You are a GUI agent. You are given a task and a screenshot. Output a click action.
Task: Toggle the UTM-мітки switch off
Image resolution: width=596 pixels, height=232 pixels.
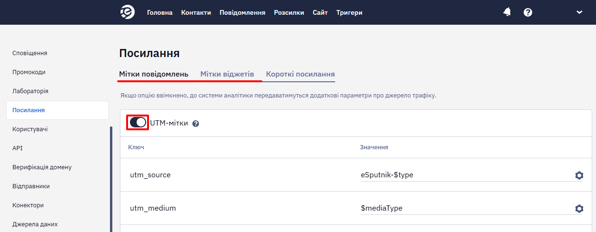(x=138, y=123)
